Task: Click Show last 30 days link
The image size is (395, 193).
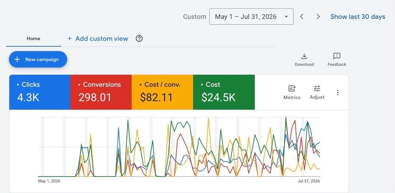Action: pos(358,17)
